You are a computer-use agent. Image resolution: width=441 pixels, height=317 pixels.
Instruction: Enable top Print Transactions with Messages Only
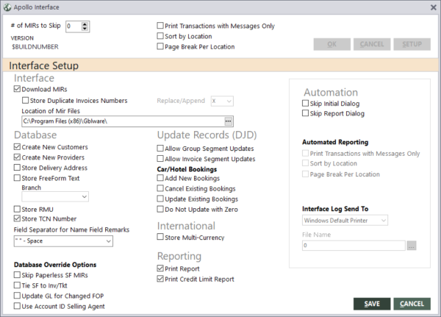[x=160, y=26]
